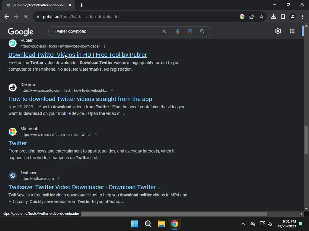The width and height of the screenshot is (309, 231).
Task: Click the Microsoft result favicon
Action: (13, 132)
